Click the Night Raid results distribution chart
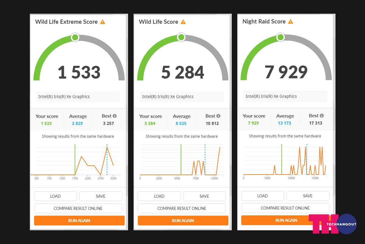 [285, 161]
